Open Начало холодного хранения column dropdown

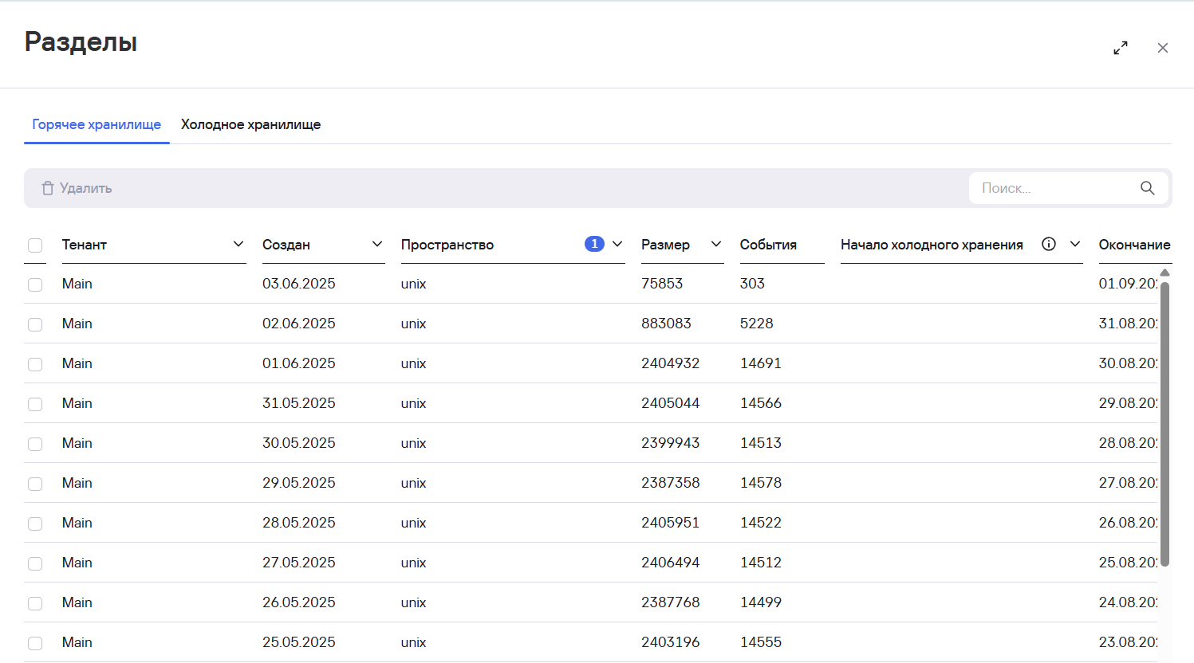[x=1075, y=244]
